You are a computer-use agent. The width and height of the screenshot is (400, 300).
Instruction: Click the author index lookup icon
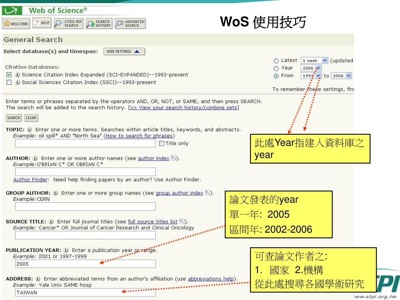(x=173, y=158)
